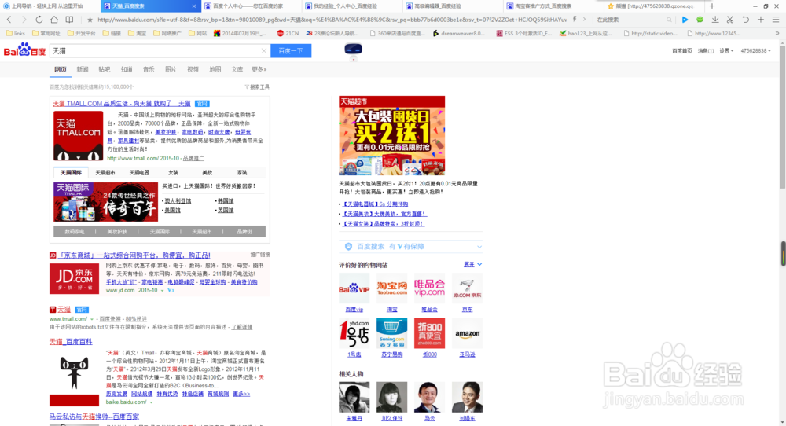The height and width of the screenshot is (426, 786).
Task: Click the magnifier icon in the browser search box
Action: point(669,20)
